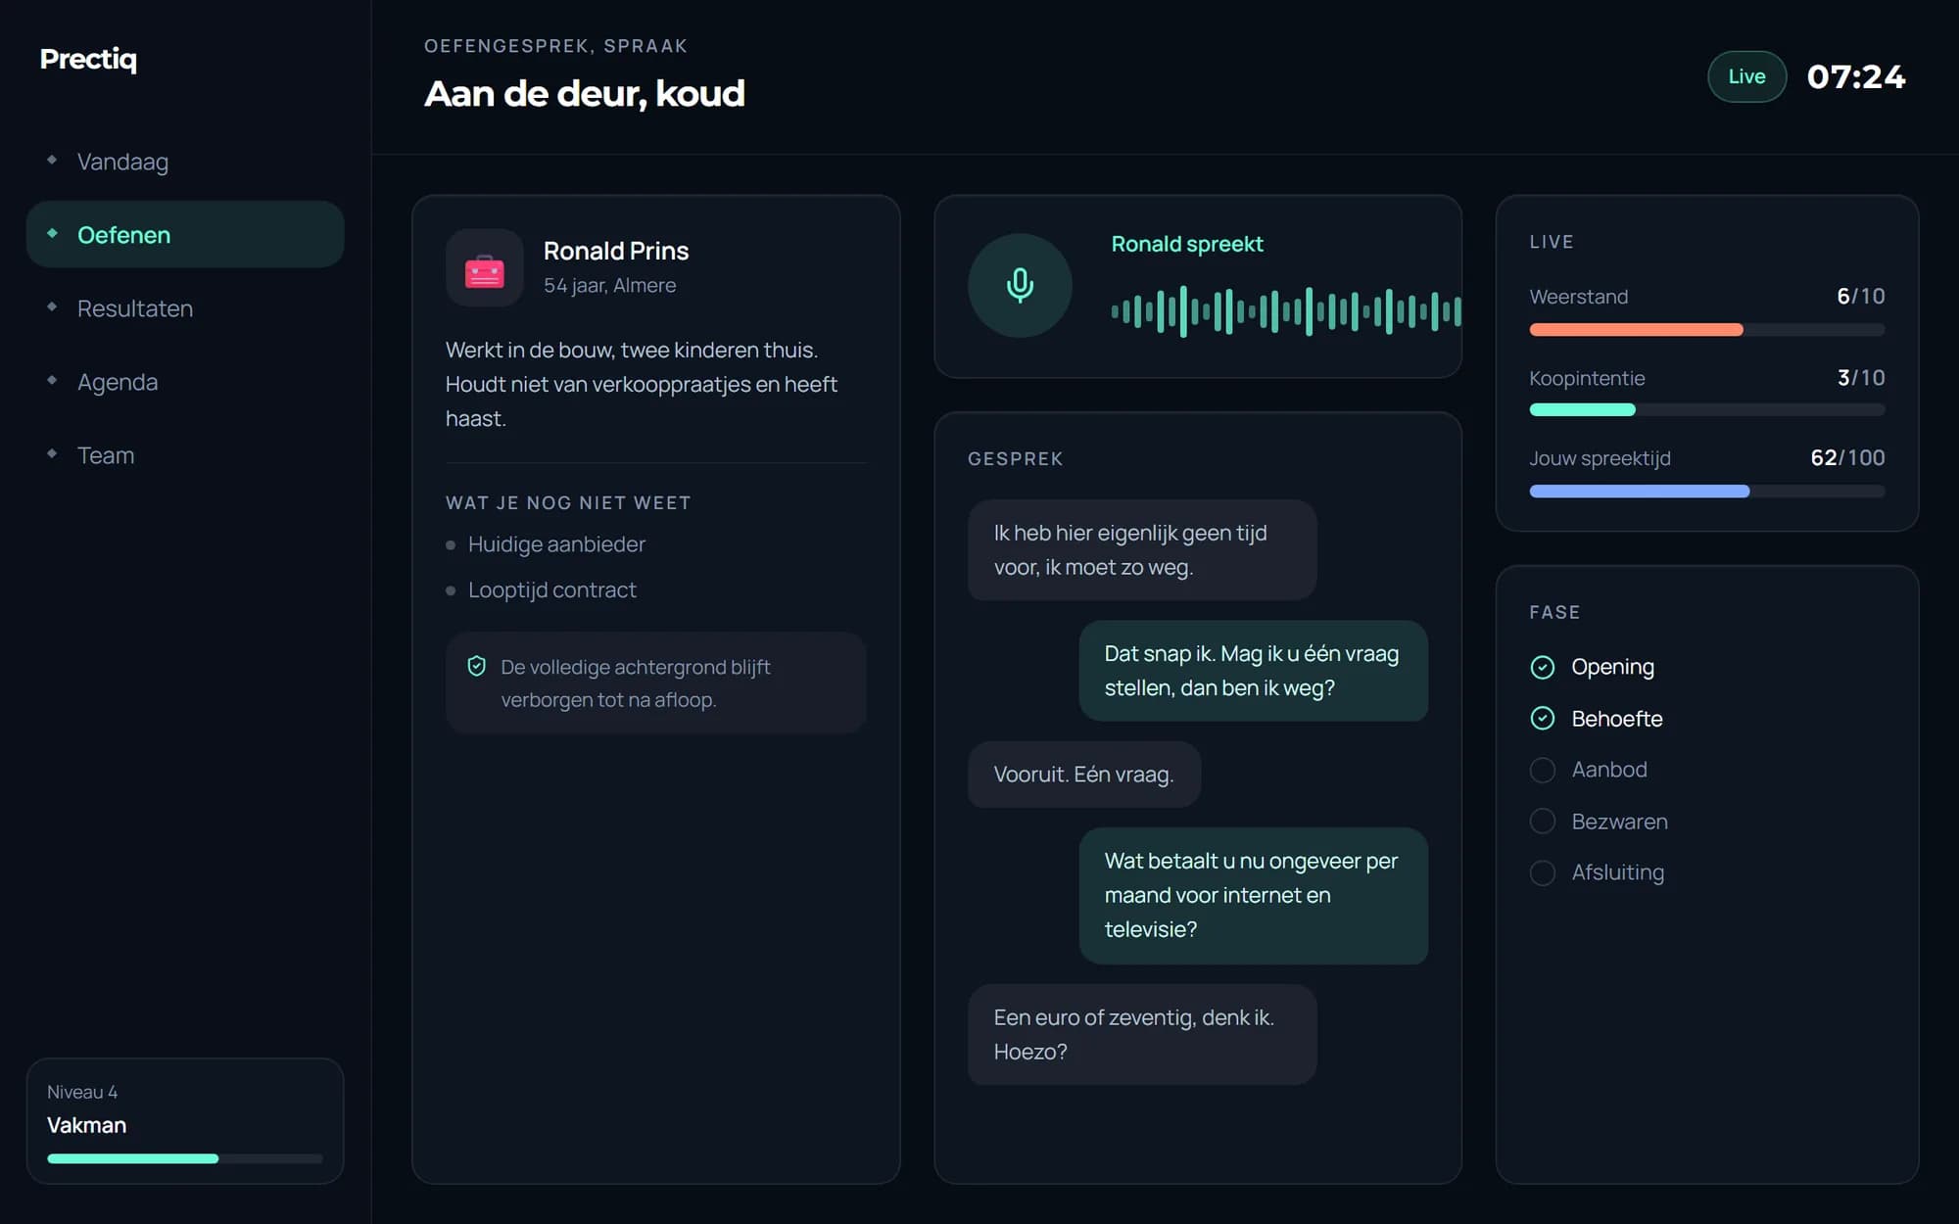
Task: Click message "Wat betaalt u nu ongeveer"
Action: pos(1253,895)
